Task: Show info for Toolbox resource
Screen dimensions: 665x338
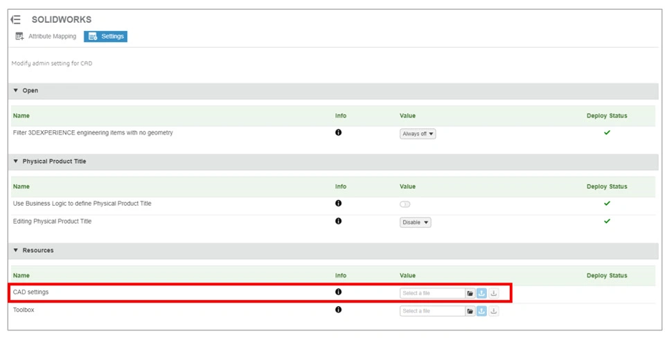Action: 338,310
